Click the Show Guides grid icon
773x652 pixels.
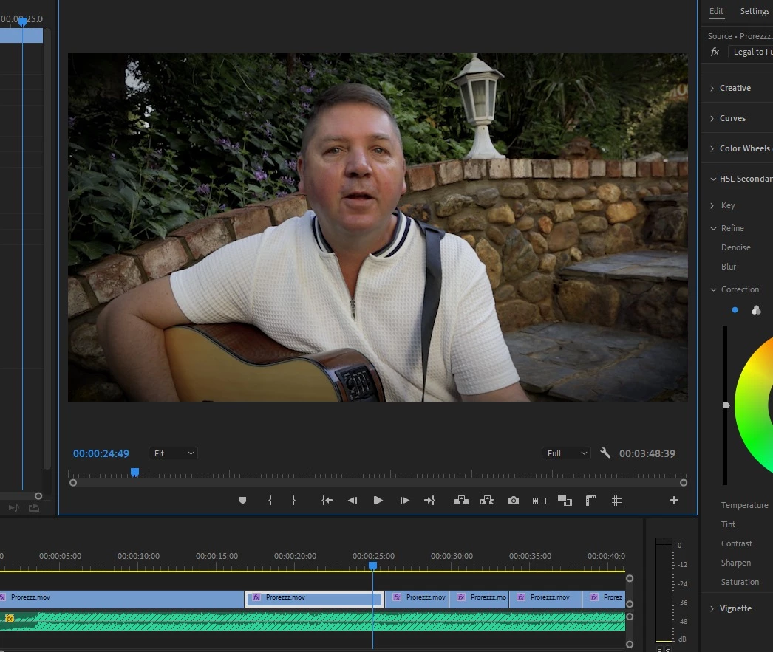point(617,501)
